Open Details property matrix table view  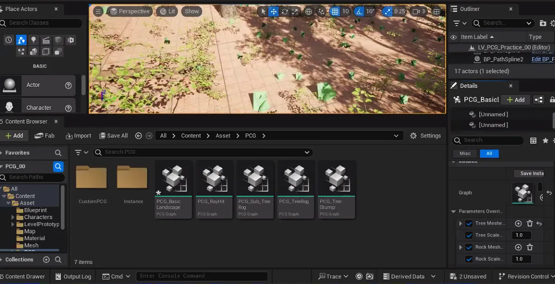(533, 140)
